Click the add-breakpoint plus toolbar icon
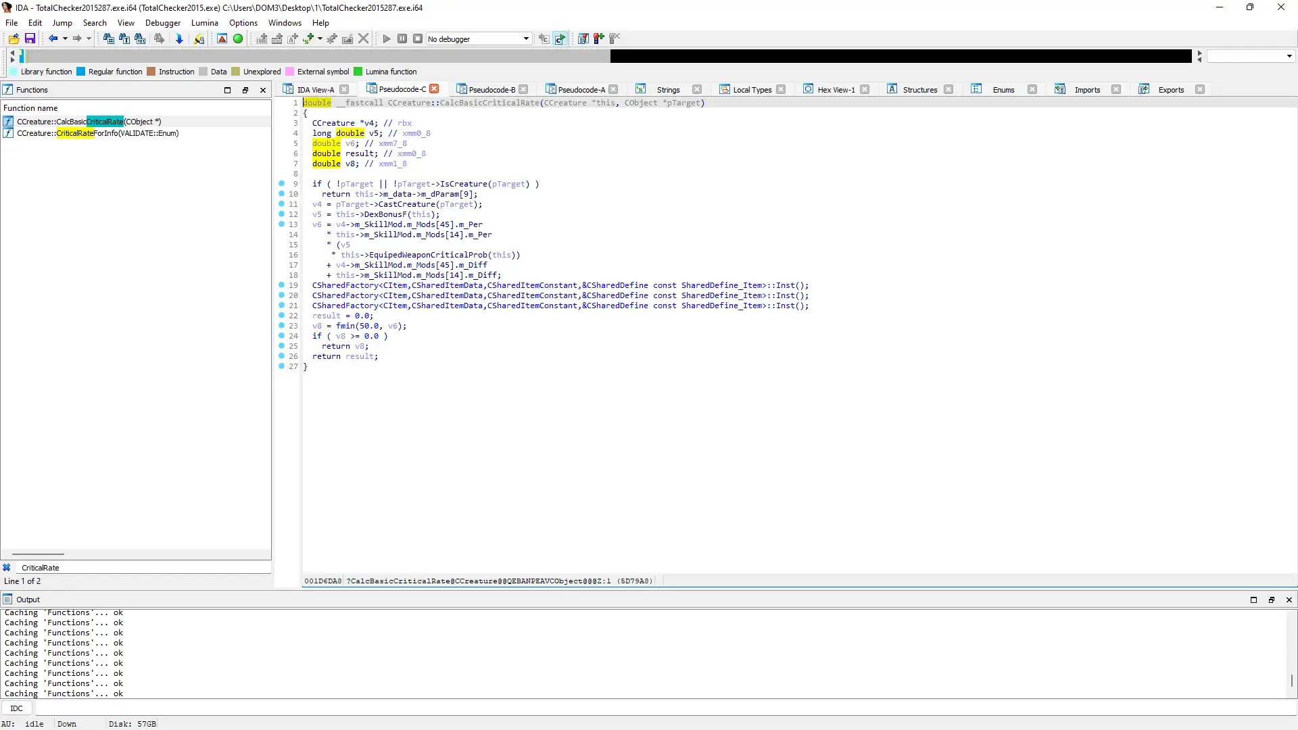The image size is (1298, 730). [x=598, y=39]
